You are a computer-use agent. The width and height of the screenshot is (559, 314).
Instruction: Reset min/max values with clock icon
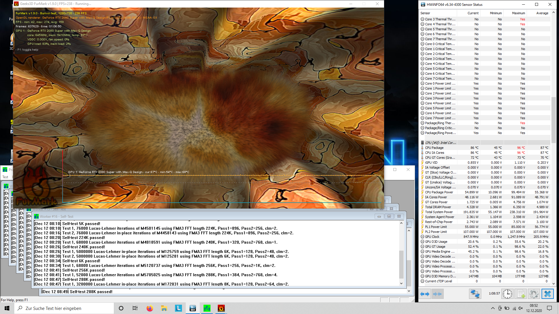click(x=507, y=294)
